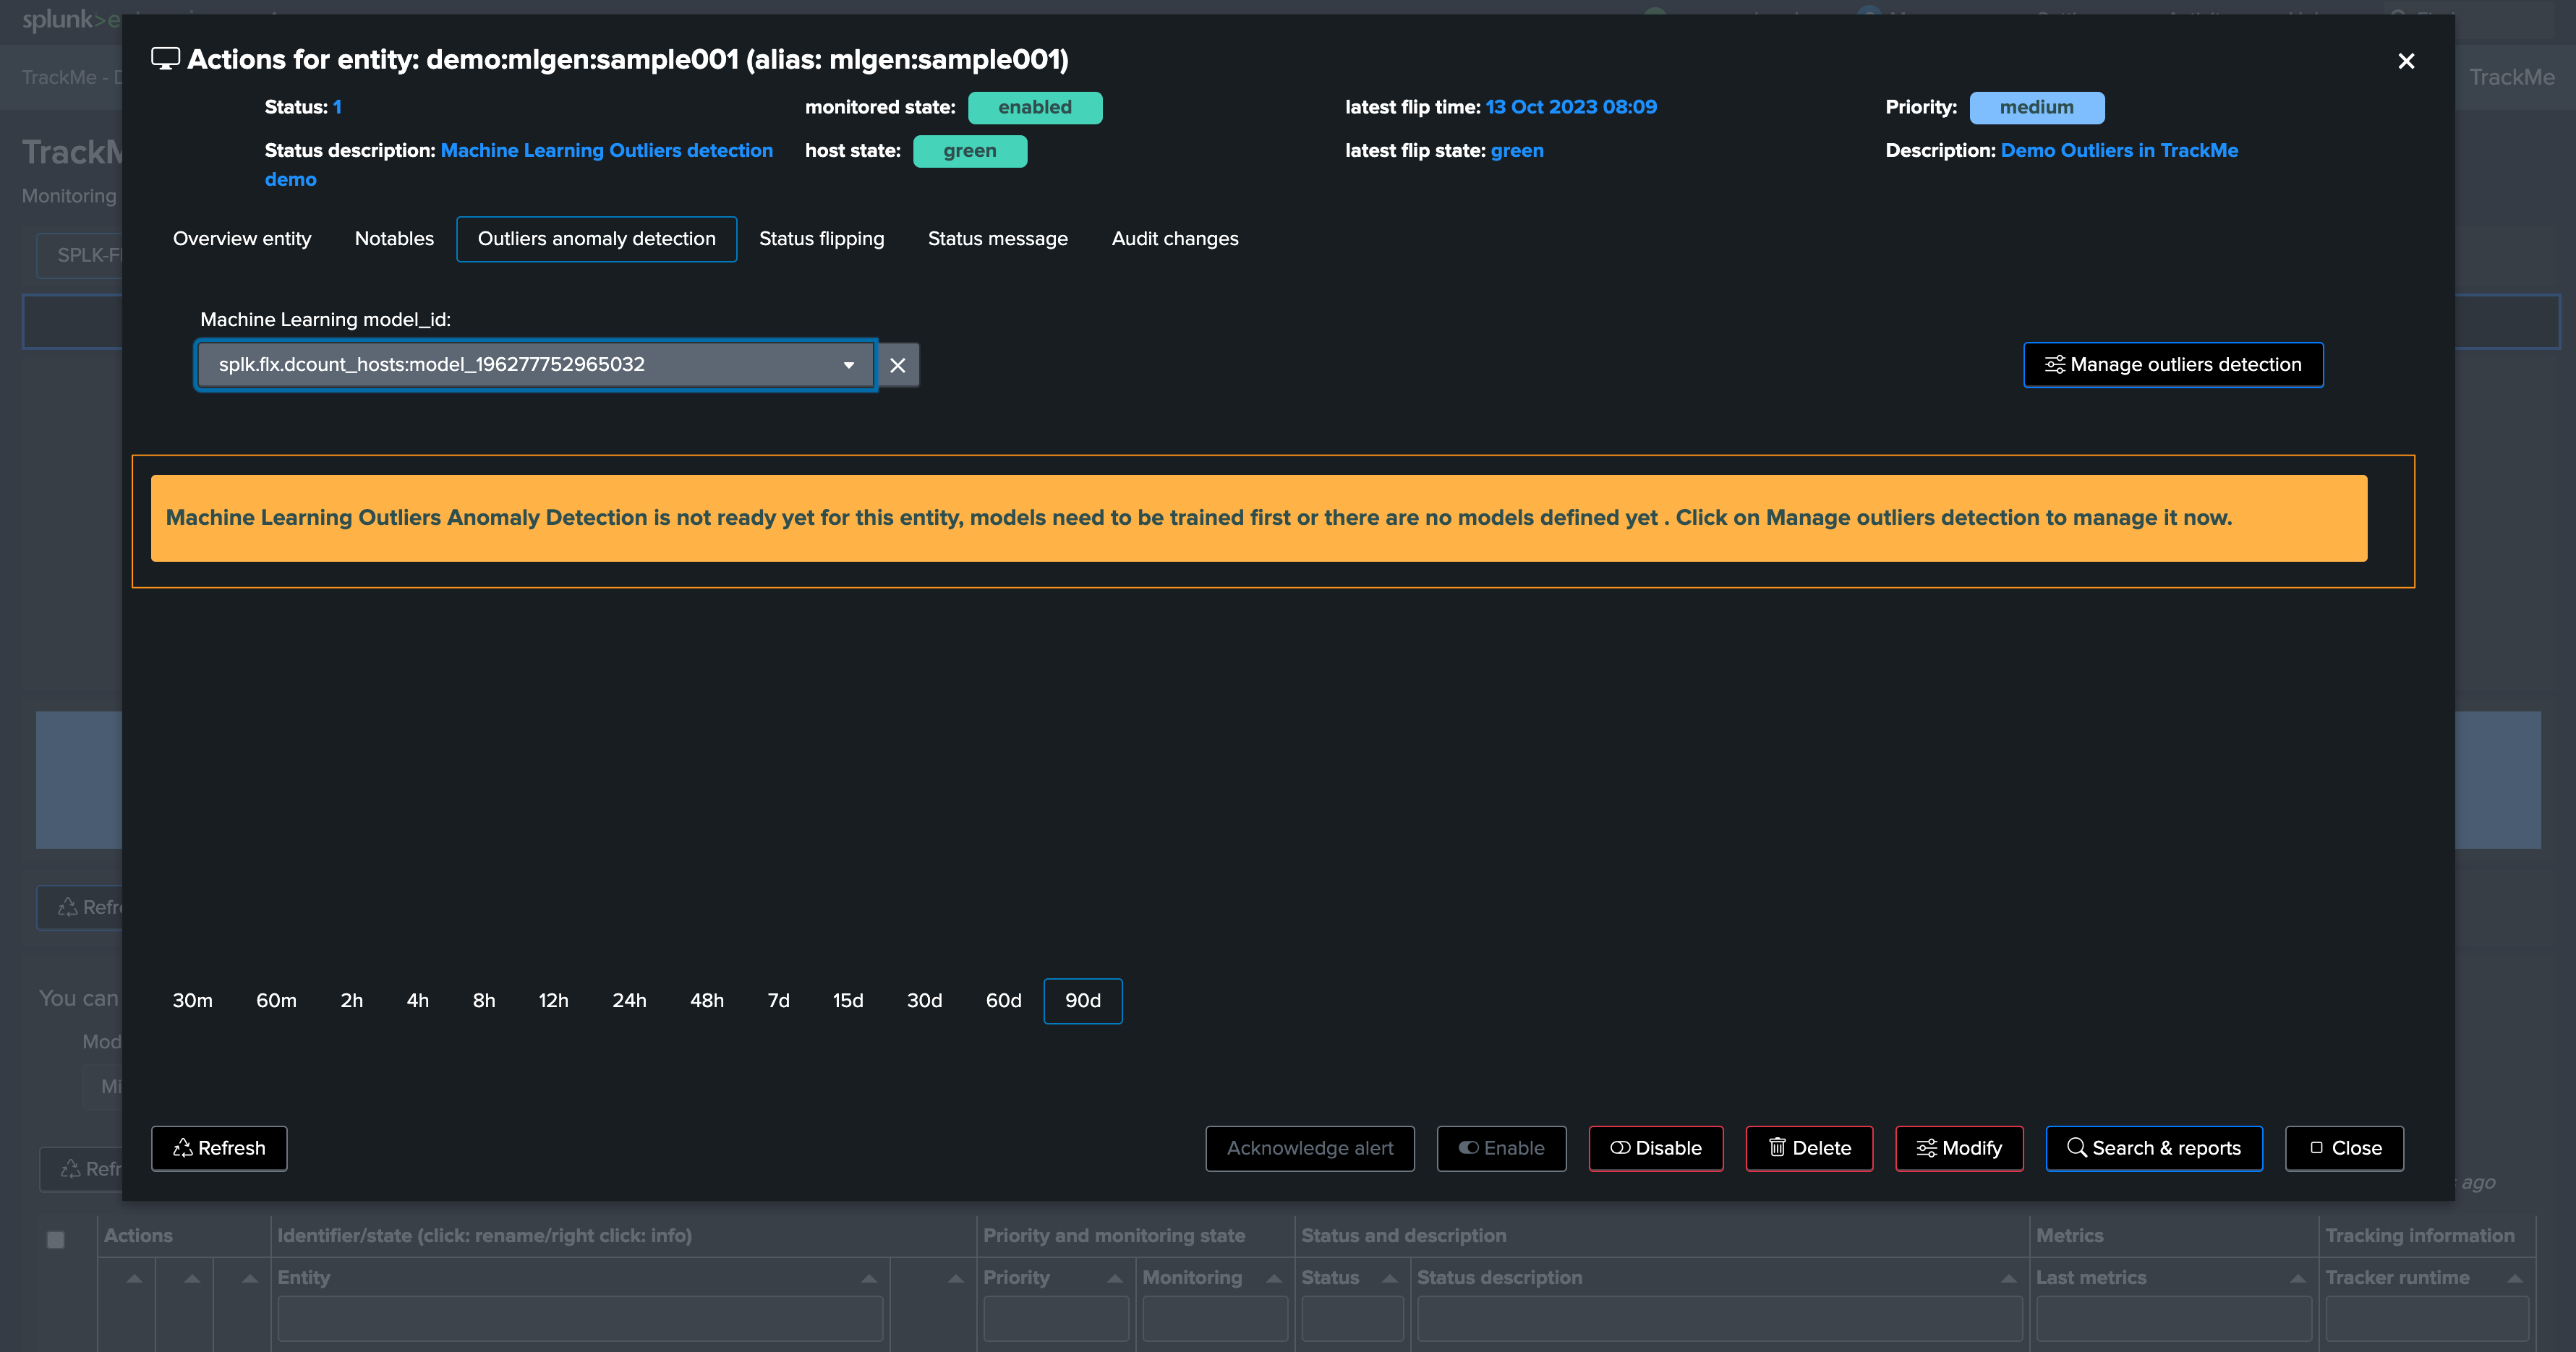
Task: Click the Demo Outliers in TrackMe description
Action: (x=2120, y=150)
